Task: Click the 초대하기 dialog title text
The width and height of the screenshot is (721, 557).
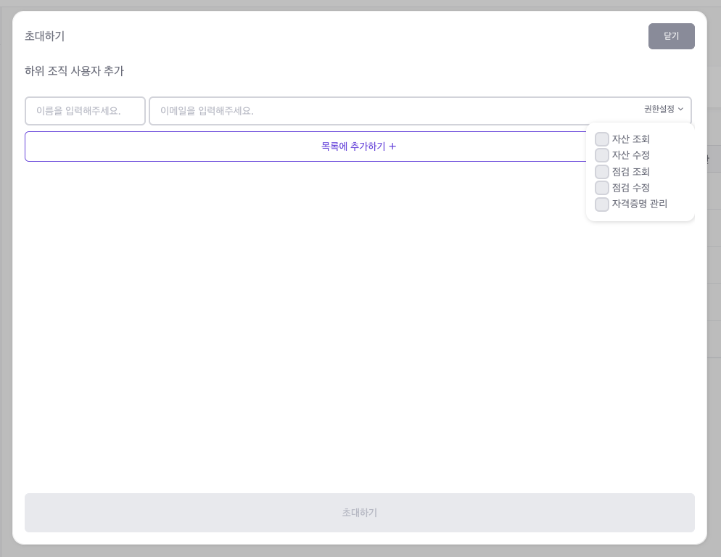Action: 45,36
